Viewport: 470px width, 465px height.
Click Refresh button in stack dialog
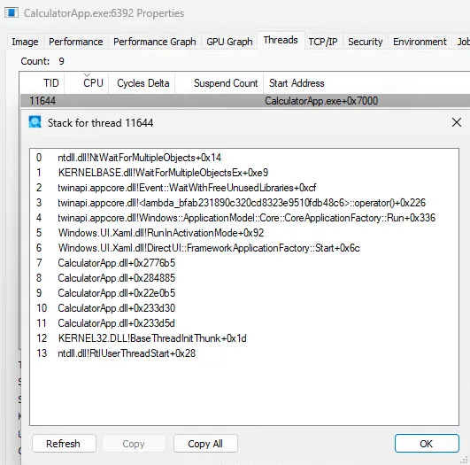[x=64, y=444]
